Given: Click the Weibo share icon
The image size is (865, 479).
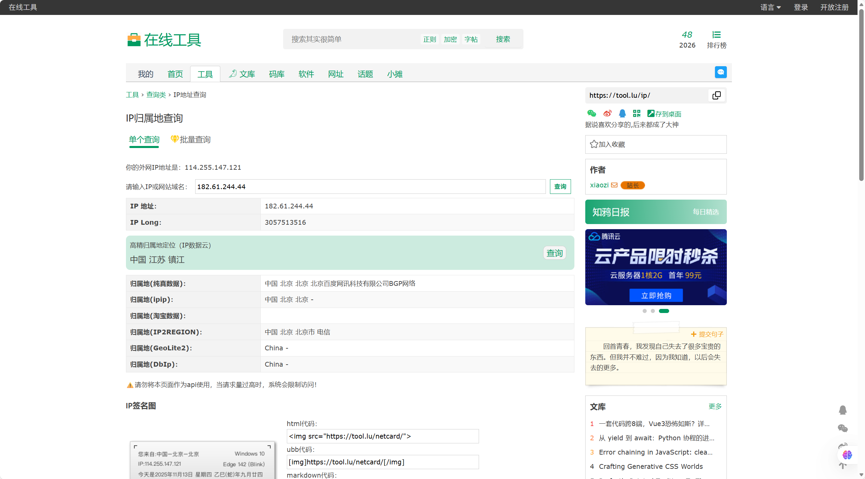Looking at the screenshot, I should point(607,113).
